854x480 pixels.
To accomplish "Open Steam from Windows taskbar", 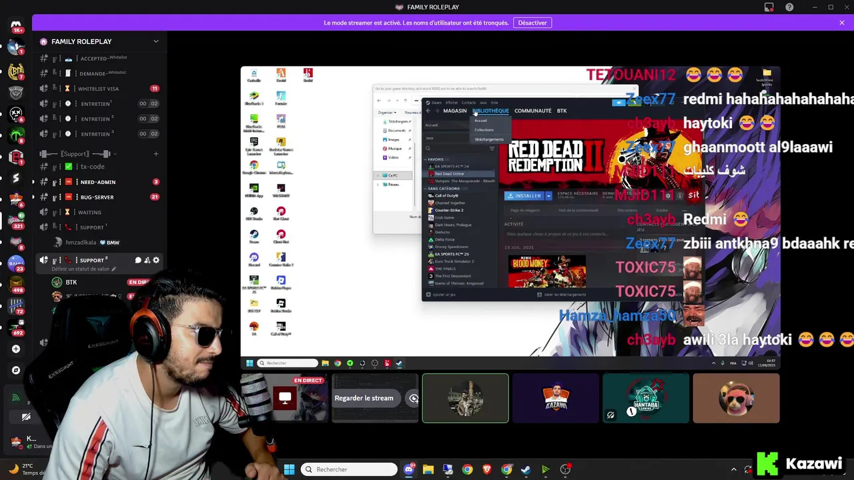I will point(526,469).
